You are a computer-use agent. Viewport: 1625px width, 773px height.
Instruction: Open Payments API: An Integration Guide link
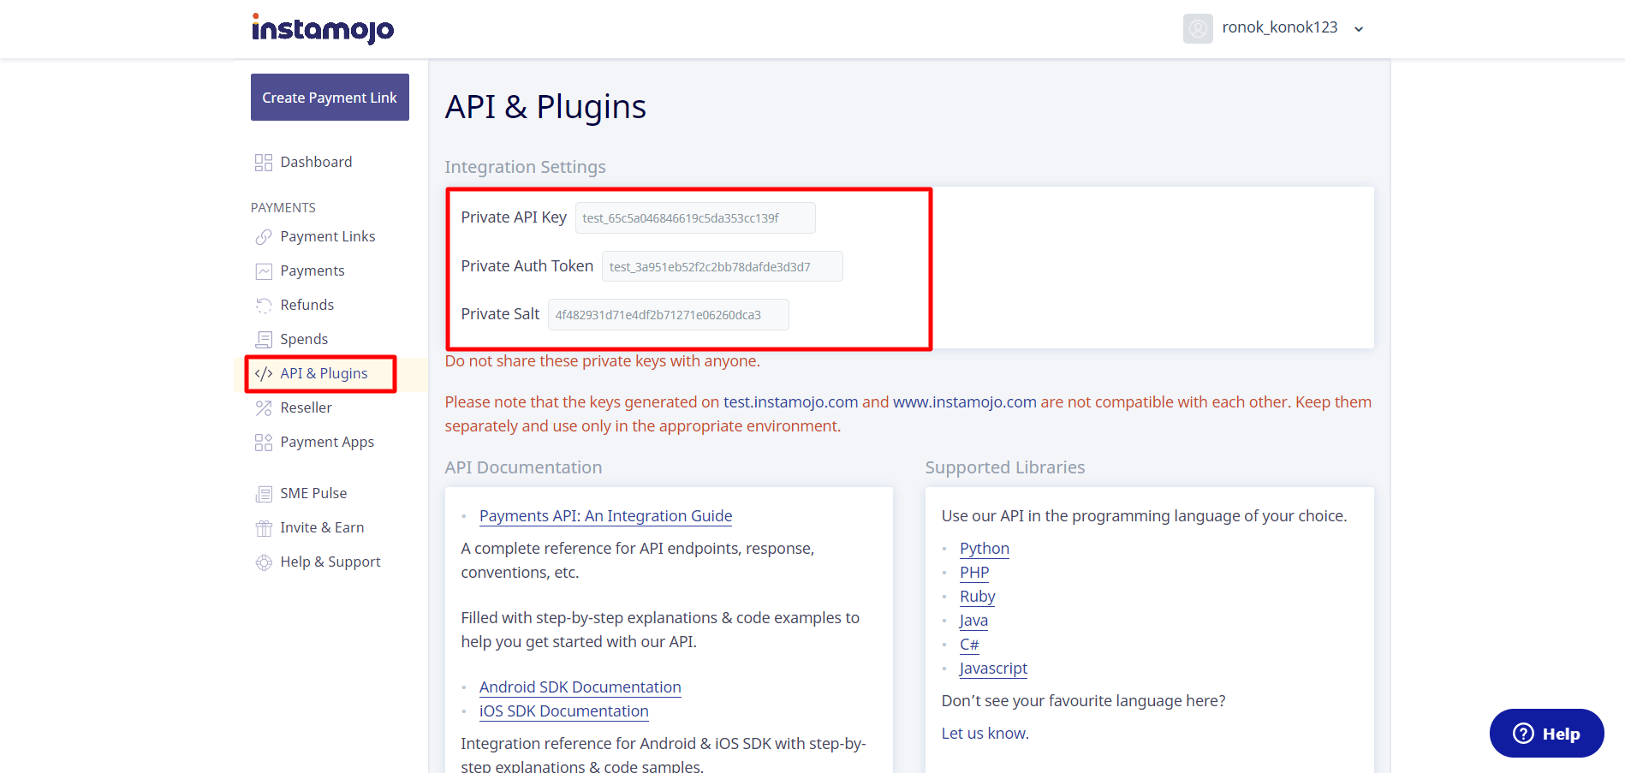click(x=605, y=516)
